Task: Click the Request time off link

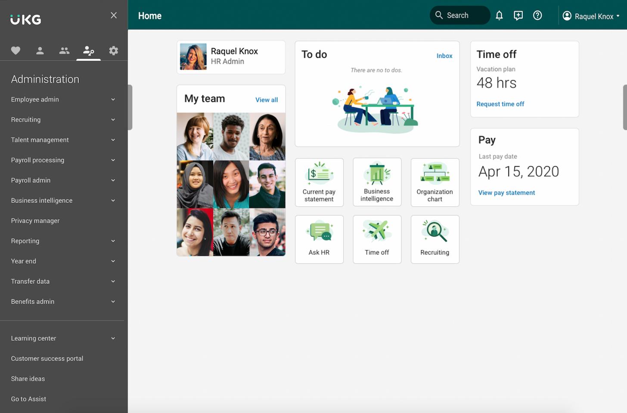Action: (x=500, y=104)
